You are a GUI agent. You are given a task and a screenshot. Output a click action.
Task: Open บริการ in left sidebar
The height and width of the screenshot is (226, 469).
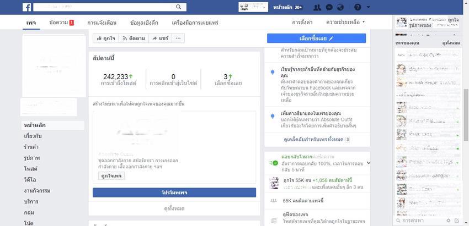click(x=31, y=202)
